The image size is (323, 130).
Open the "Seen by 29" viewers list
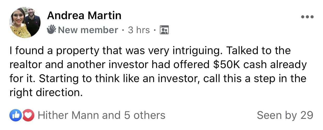click(x=285, y=115)
